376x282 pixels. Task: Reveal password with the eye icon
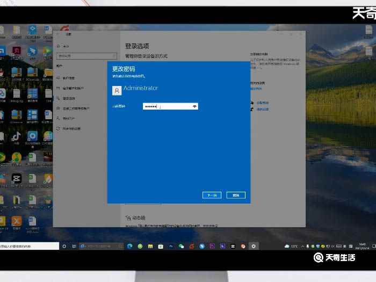194,106
